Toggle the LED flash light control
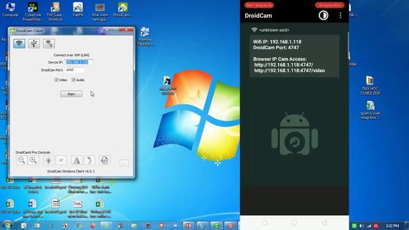This screenshot has height=230, width=409. coord(49,160)
